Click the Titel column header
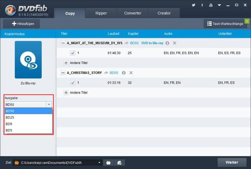This screenshot has width=251, height=169. [x=64, y=34]
